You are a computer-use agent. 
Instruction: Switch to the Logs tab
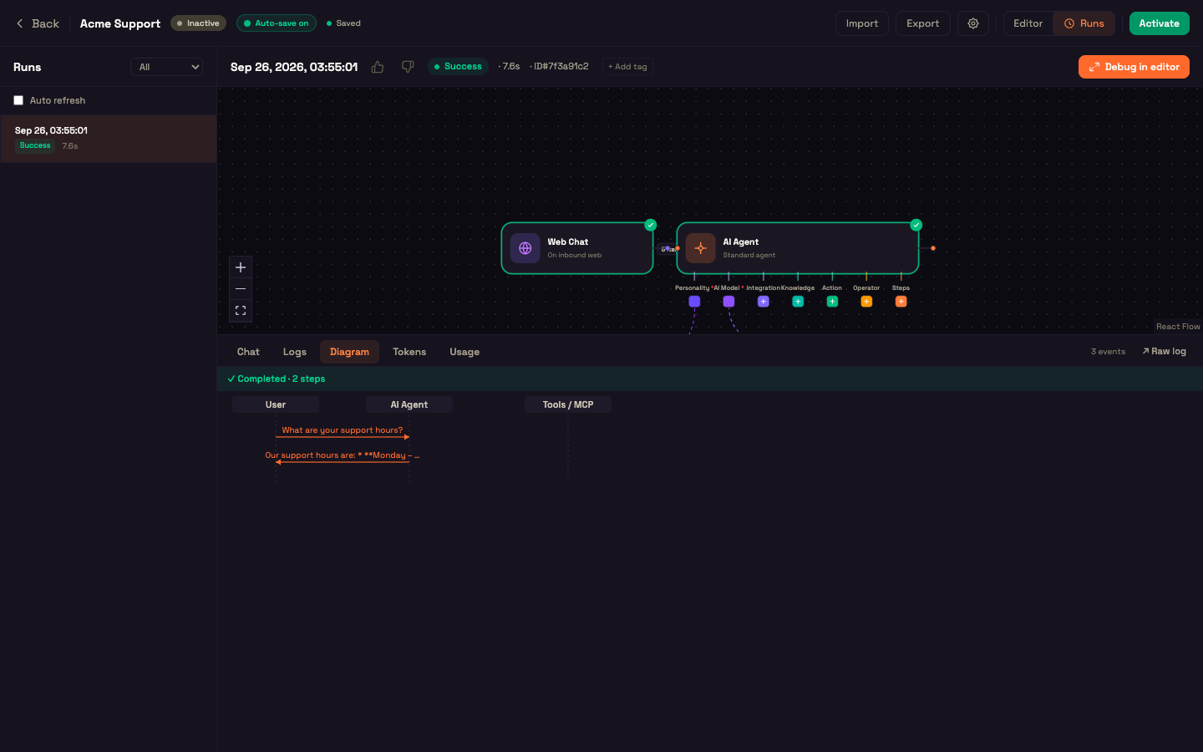point(295,352)
